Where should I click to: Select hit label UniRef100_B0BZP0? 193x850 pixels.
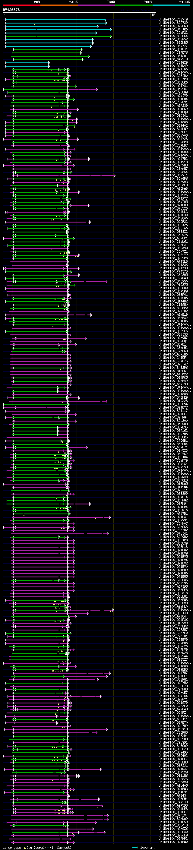[173, 79]
